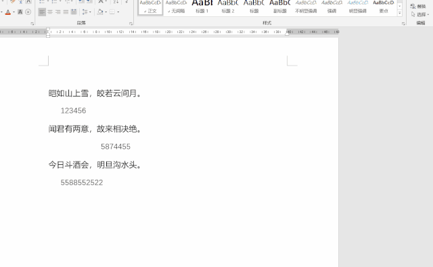The width and height of the screenshot is (433, 267).
Task: Open the Paragraph (段落) dialog launcher
Action: click(x=131, y=24)
